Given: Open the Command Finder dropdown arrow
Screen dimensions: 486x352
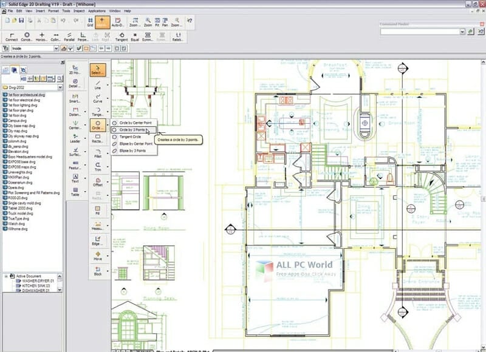Looking at the screenshot, I should [462, 32].
